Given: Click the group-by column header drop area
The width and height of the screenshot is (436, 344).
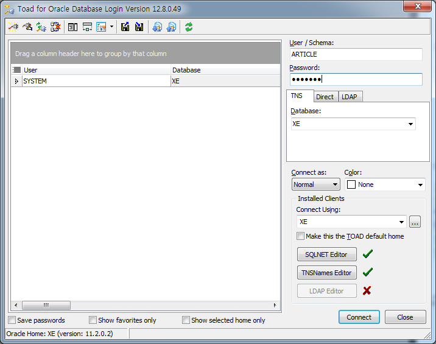Looking at the screenshot, I should point(146,54).
